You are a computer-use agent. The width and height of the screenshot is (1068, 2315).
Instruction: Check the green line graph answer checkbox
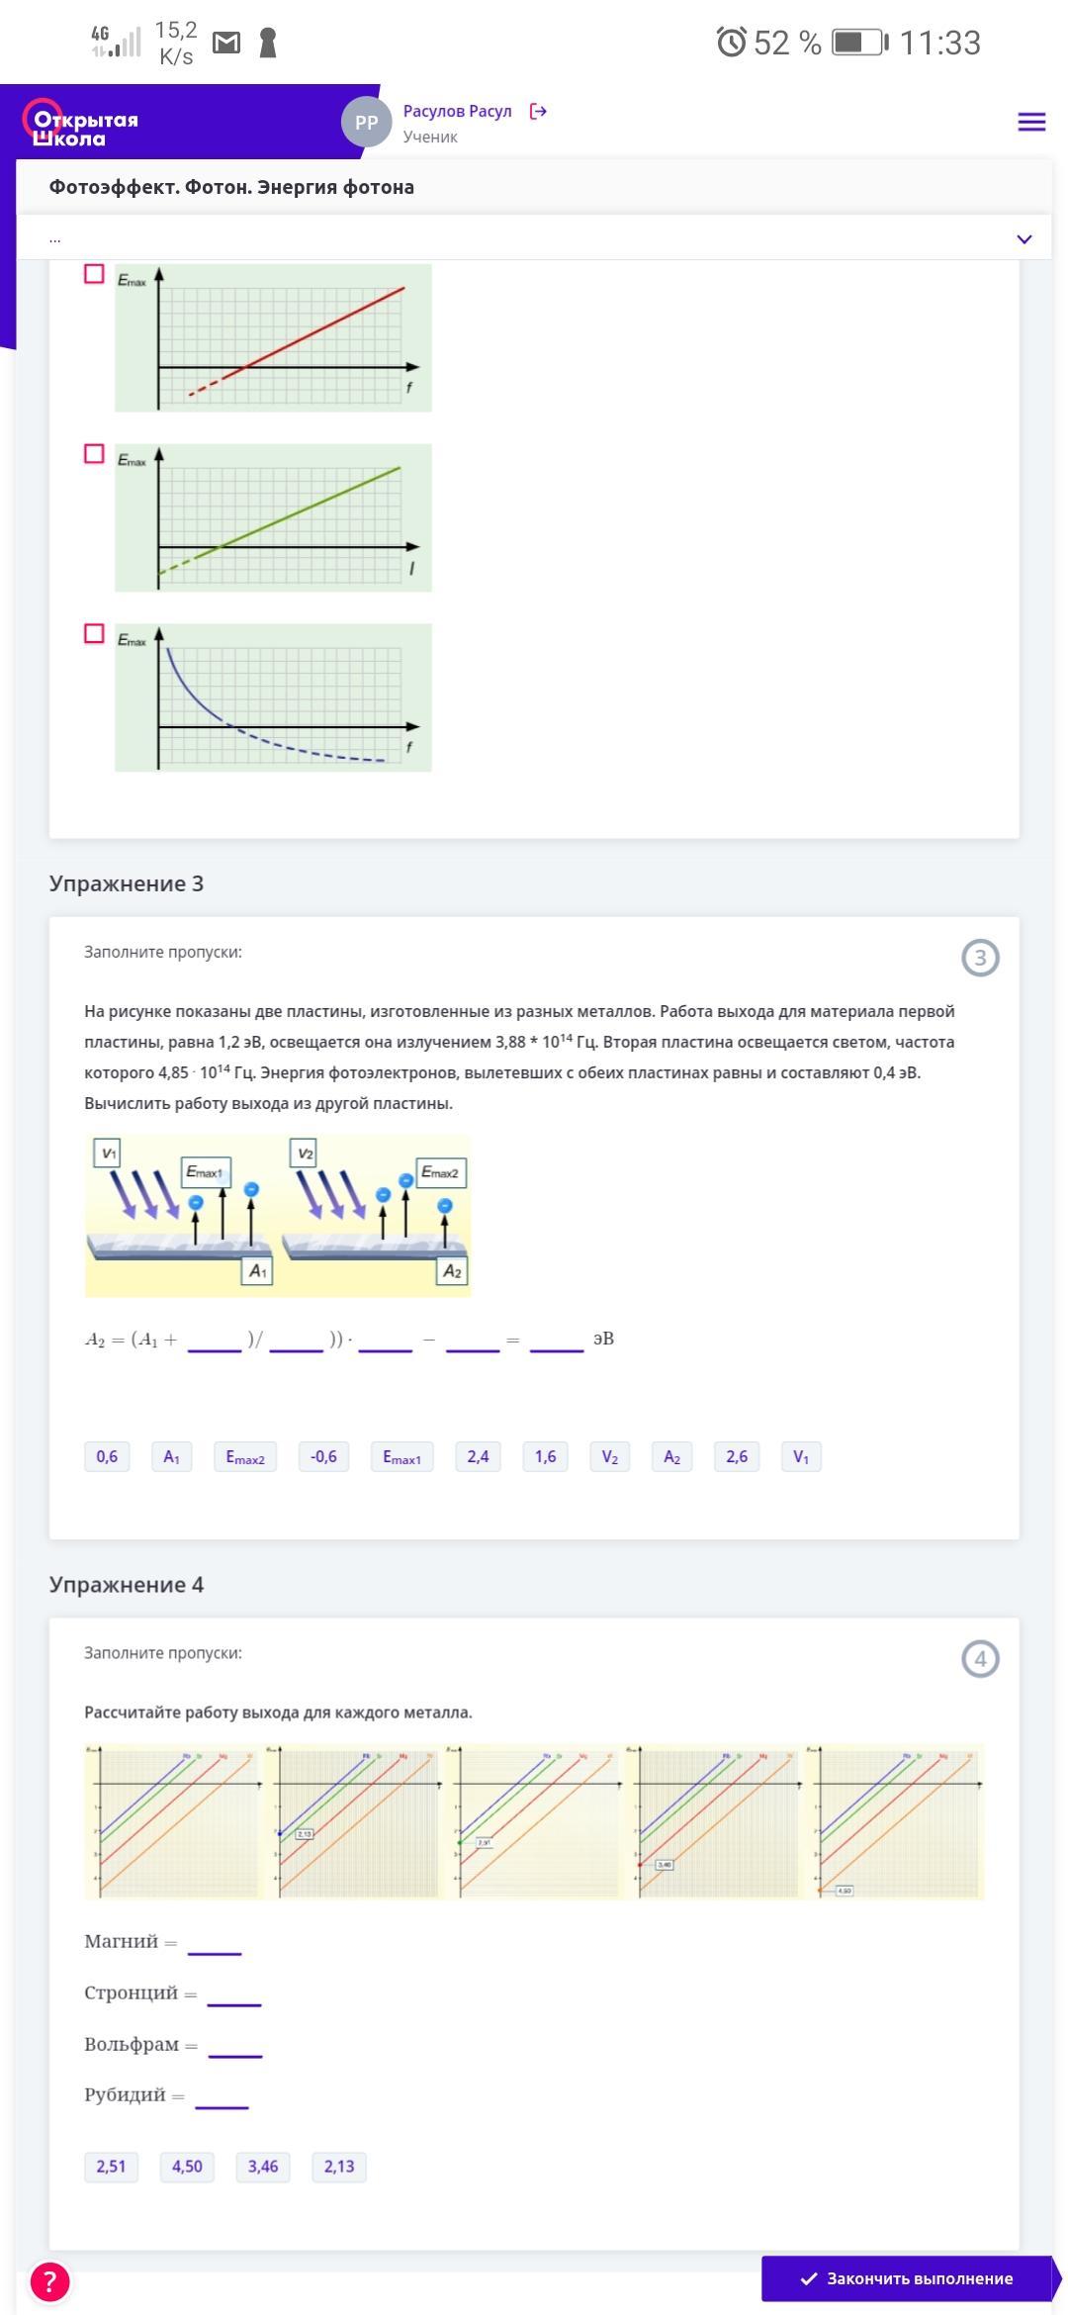pyautogui.click(x=94, y=454)
